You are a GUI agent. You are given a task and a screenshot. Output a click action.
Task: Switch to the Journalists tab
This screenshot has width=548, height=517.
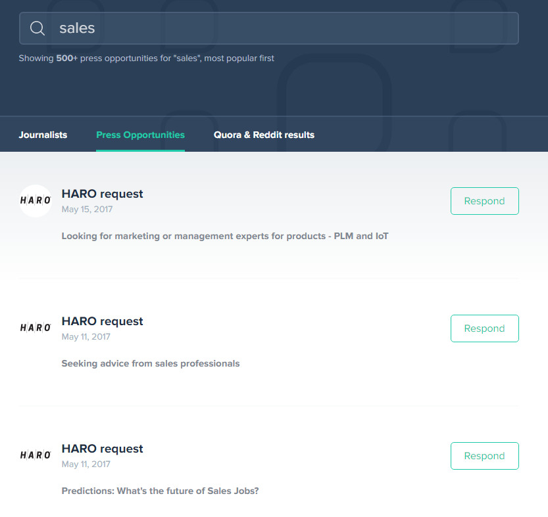43,135
